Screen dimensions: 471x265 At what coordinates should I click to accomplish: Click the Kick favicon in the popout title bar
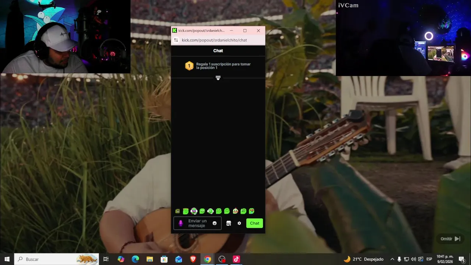click(x=174, y=31)
